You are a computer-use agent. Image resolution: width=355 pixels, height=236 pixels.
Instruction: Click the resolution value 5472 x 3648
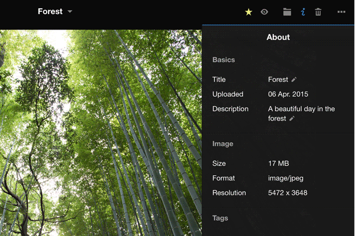click(x=288, y=193)
